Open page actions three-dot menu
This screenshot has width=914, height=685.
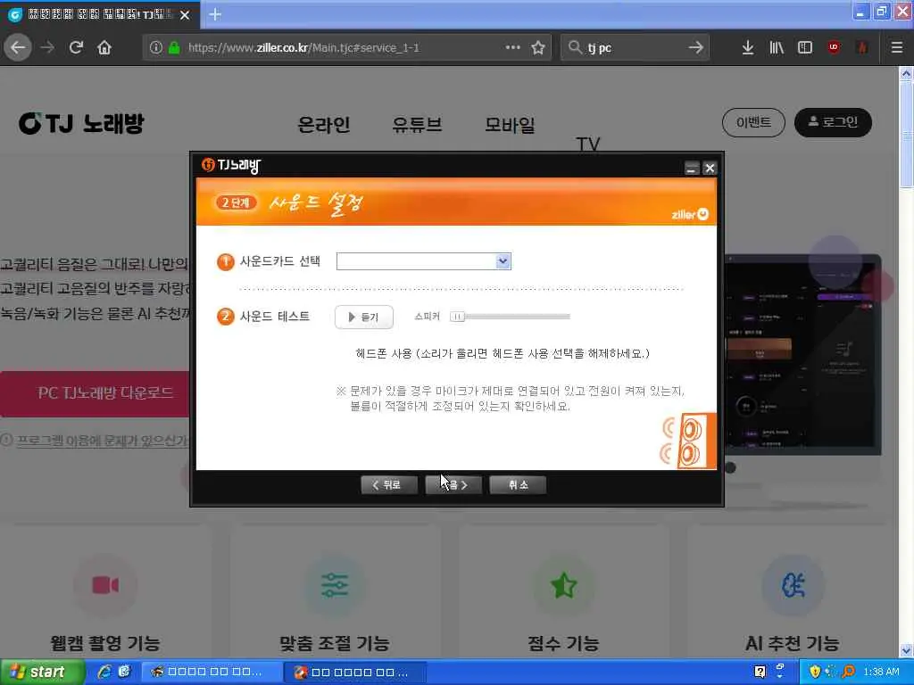(x=513, y=47)
